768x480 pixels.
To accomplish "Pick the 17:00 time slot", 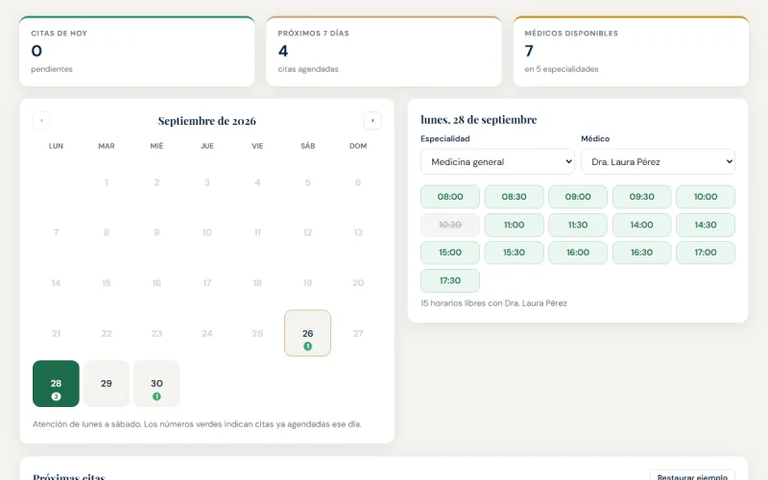I will (706, 252).
